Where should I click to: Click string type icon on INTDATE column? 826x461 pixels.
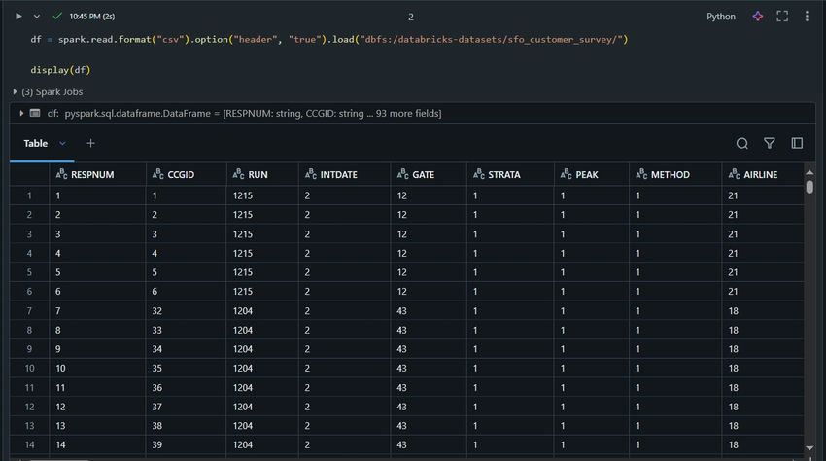click(x=311, y=174)
